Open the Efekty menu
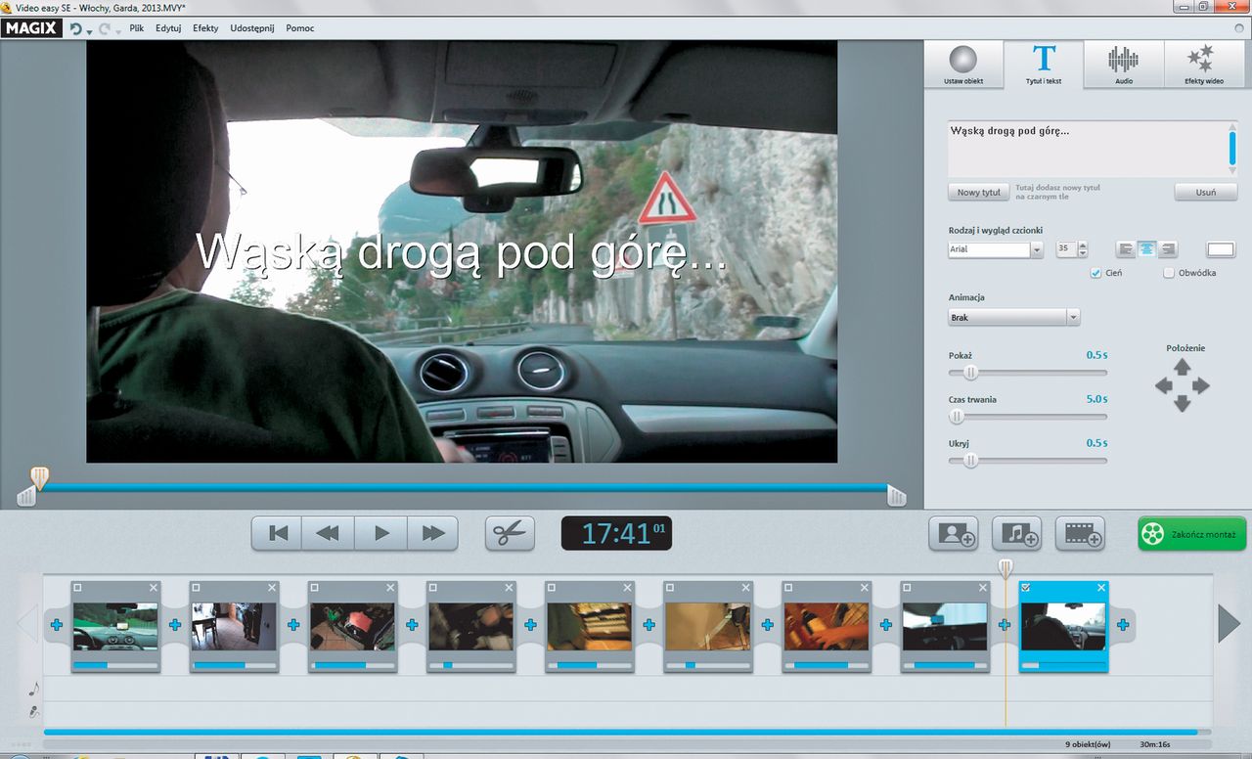Image resolution: width=1252 pixels, height=759 pixels. pos(205,28)
